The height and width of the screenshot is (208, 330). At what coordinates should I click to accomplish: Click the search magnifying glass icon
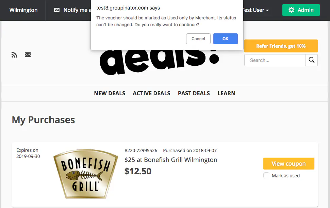(311, 60)
